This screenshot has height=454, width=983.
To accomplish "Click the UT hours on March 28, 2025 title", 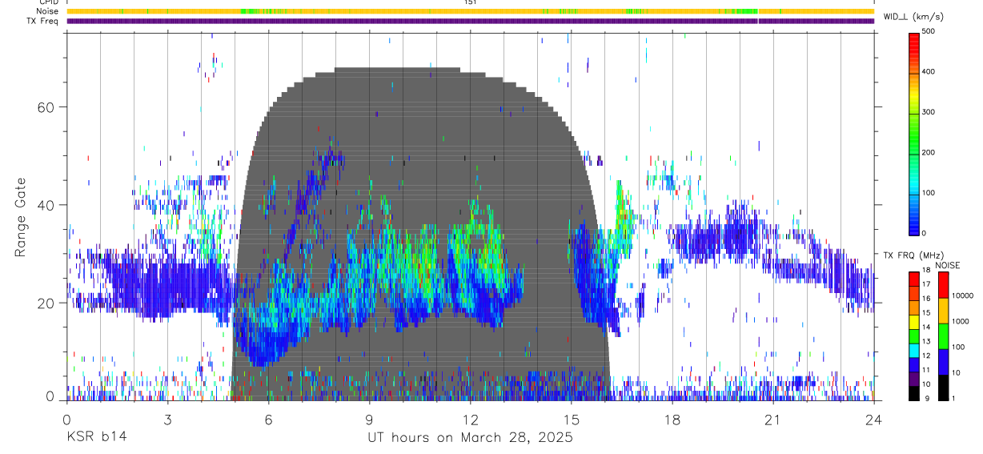I will coord(470,438).
